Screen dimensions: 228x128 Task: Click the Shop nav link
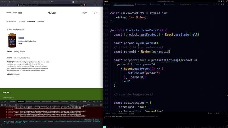15,13
